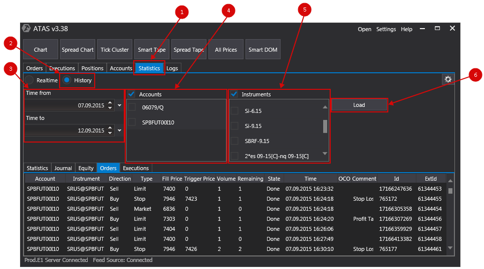Select the Realtime radio button

pos(29,80)
